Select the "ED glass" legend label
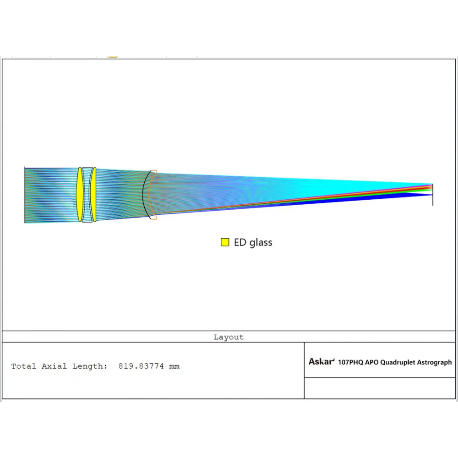This screenshot has width=458, height=458. point(253,242)
